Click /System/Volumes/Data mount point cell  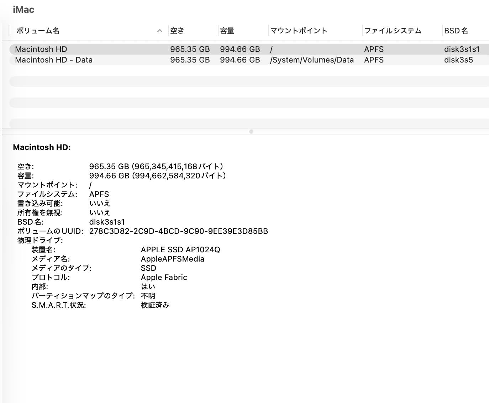pos(312,60)
